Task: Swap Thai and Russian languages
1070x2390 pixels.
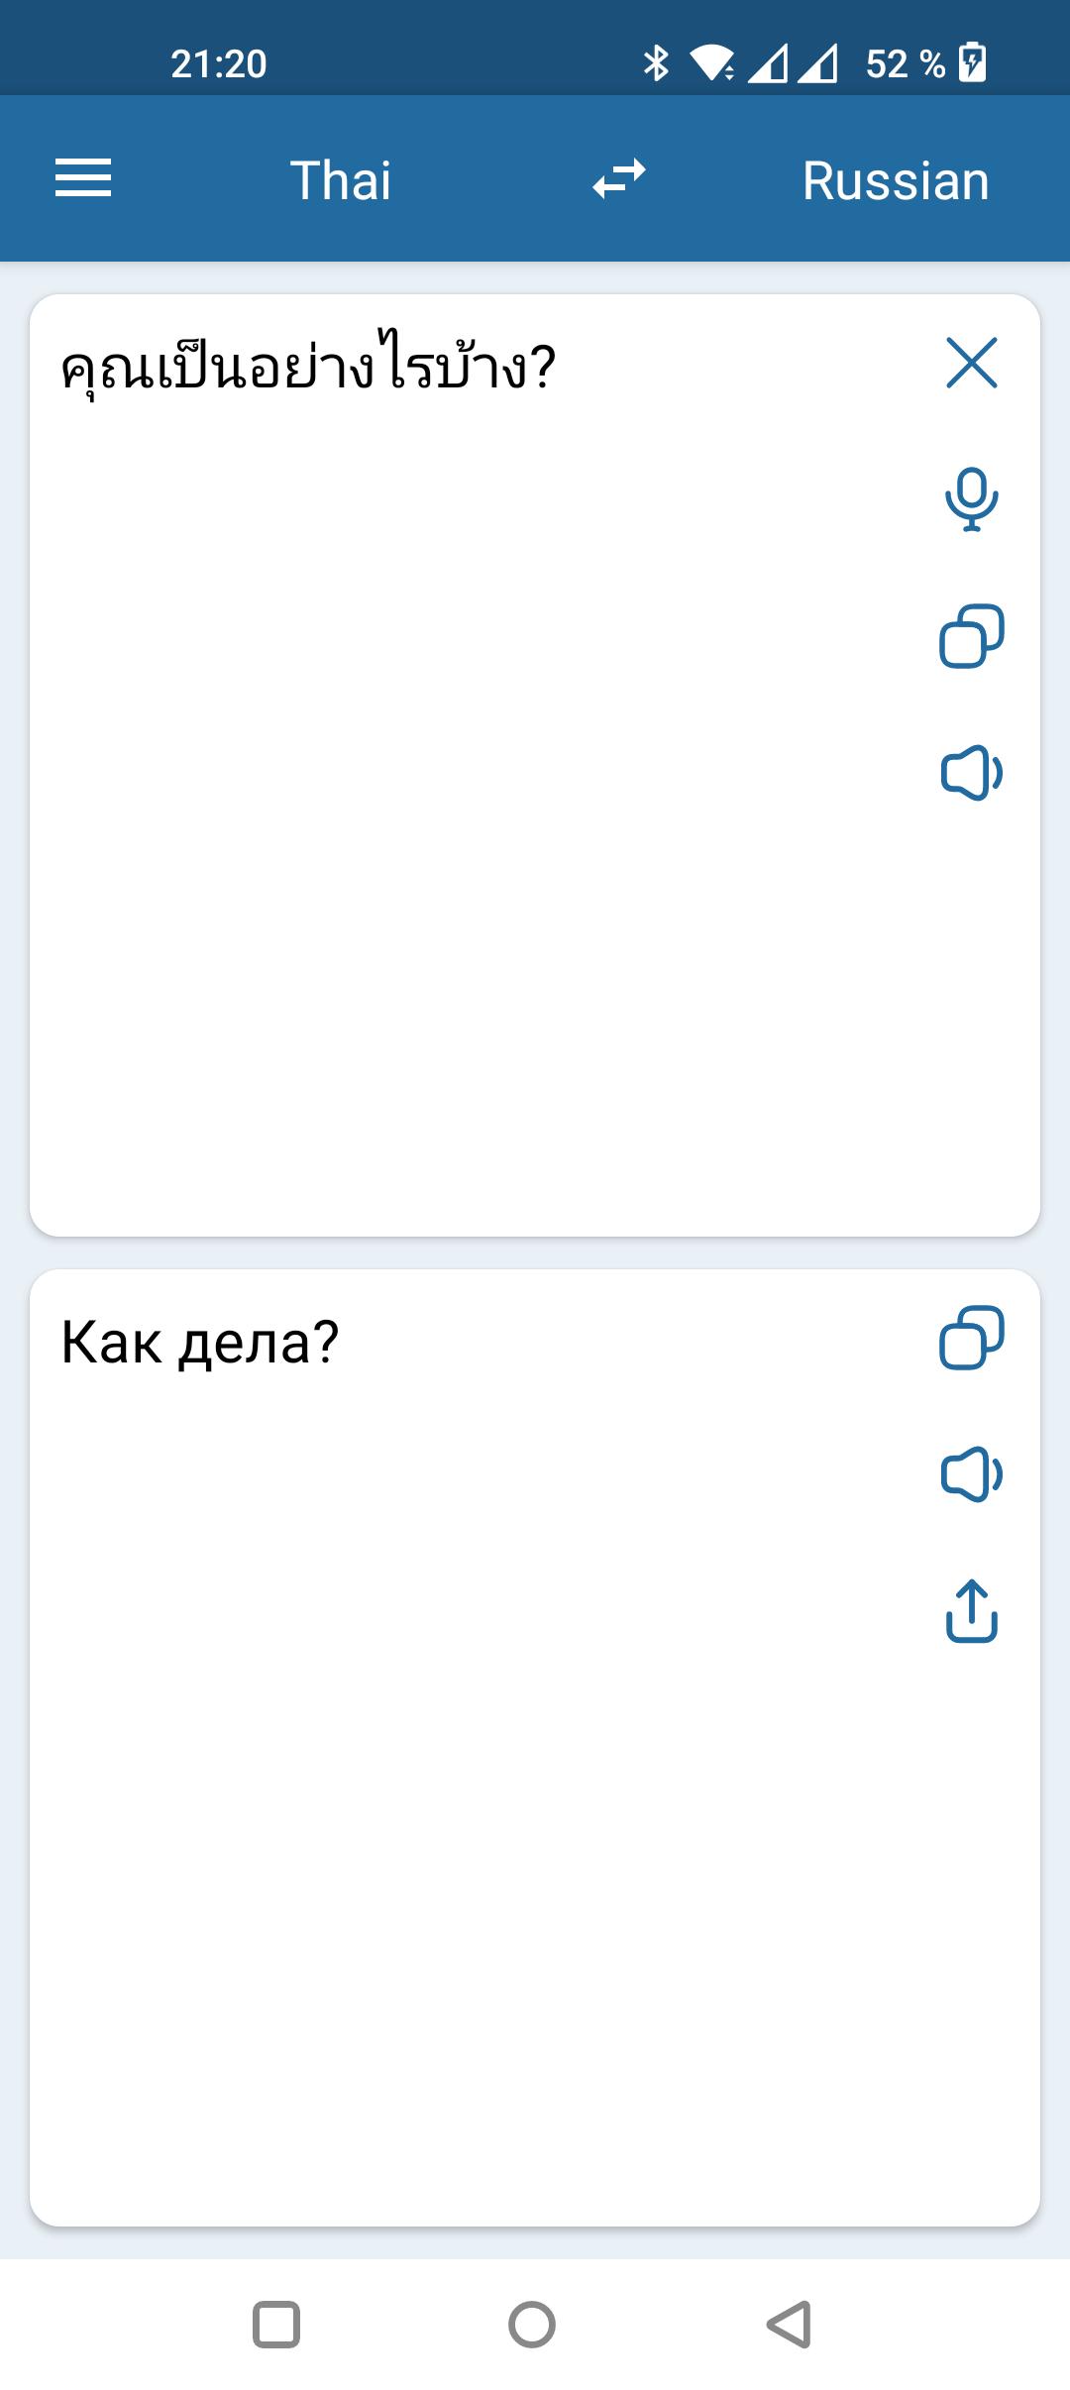Action: click(619, 179)
